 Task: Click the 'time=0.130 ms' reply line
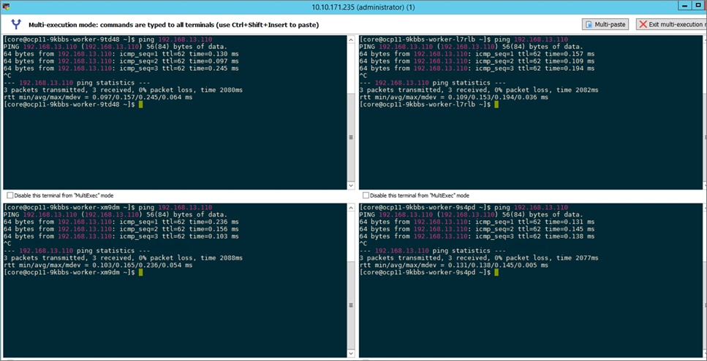pos(121,54)
